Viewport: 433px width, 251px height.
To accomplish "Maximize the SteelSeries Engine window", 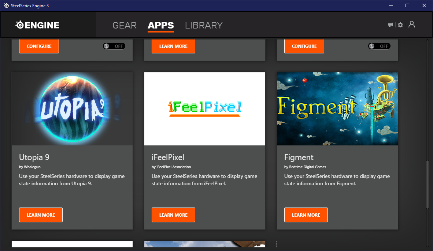I will (407, 5).
